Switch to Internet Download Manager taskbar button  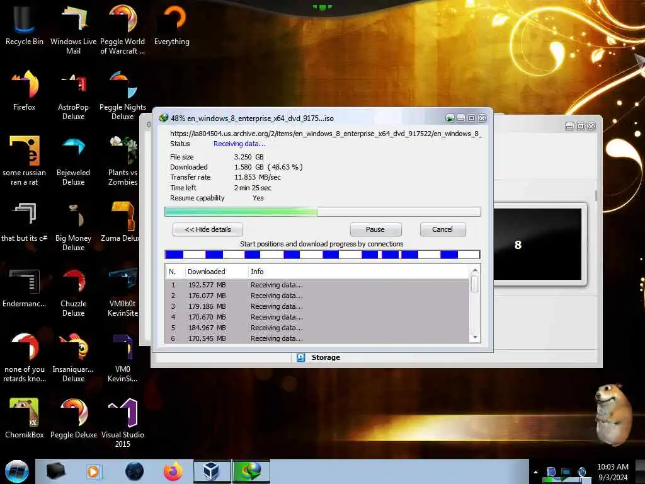pyautogui.click(x=251, y=471)
